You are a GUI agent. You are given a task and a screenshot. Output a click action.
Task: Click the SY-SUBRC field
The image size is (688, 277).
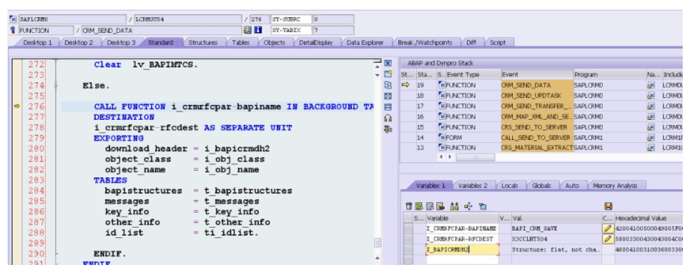(291, 19)
